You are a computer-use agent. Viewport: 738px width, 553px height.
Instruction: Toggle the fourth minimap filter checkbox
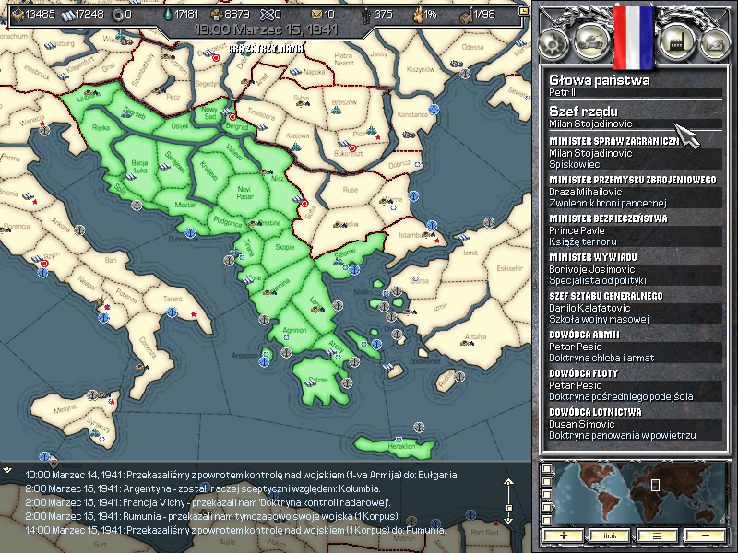(x=546, y=507)
